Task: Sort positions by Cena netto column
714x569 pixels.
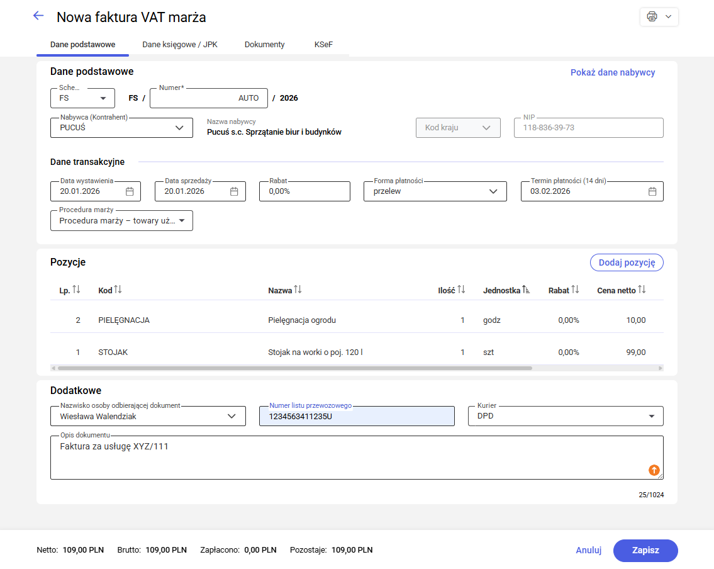Action: coord(642,290)
